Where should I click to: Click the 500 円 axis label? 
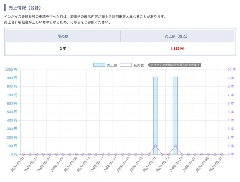[x=12, y=112]
